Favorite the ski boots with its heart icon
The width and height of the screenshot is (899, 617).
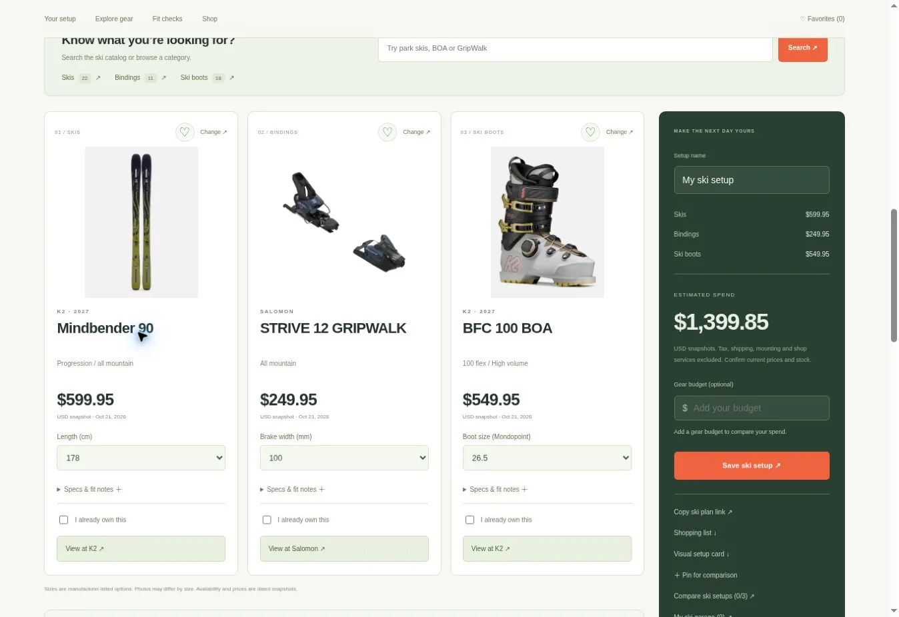coord(590,132)
